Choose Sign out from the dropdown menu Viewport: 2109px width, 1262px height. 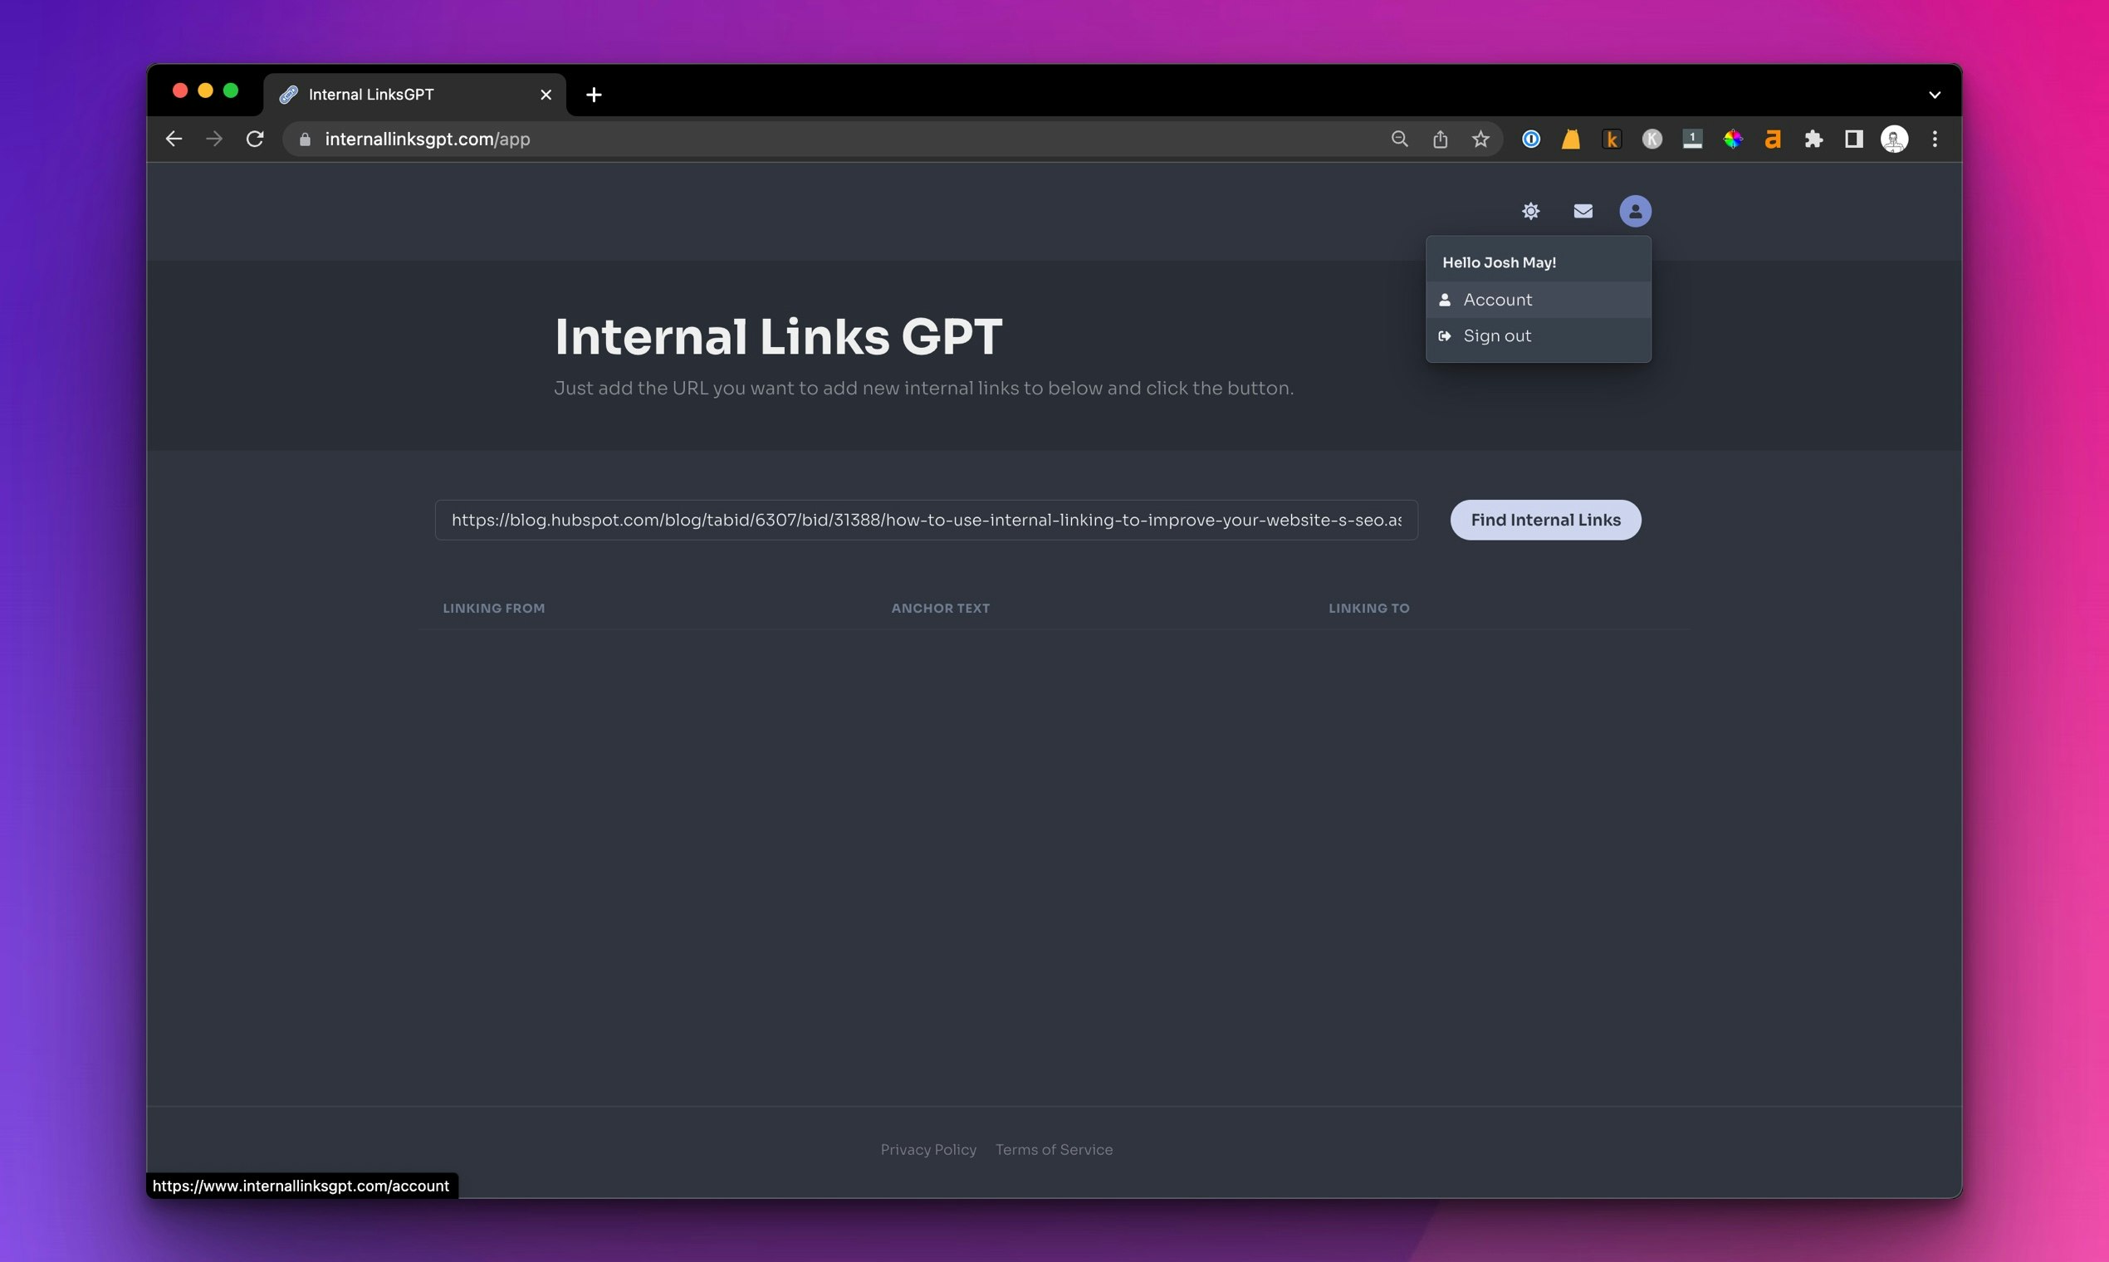[x=1497, y=336]
